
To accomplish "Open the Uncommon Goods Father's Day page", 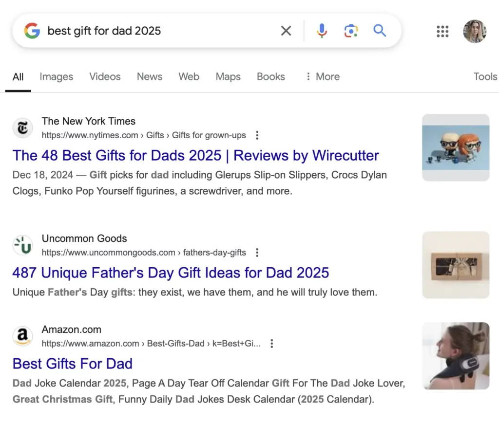I will coord(171,273).
